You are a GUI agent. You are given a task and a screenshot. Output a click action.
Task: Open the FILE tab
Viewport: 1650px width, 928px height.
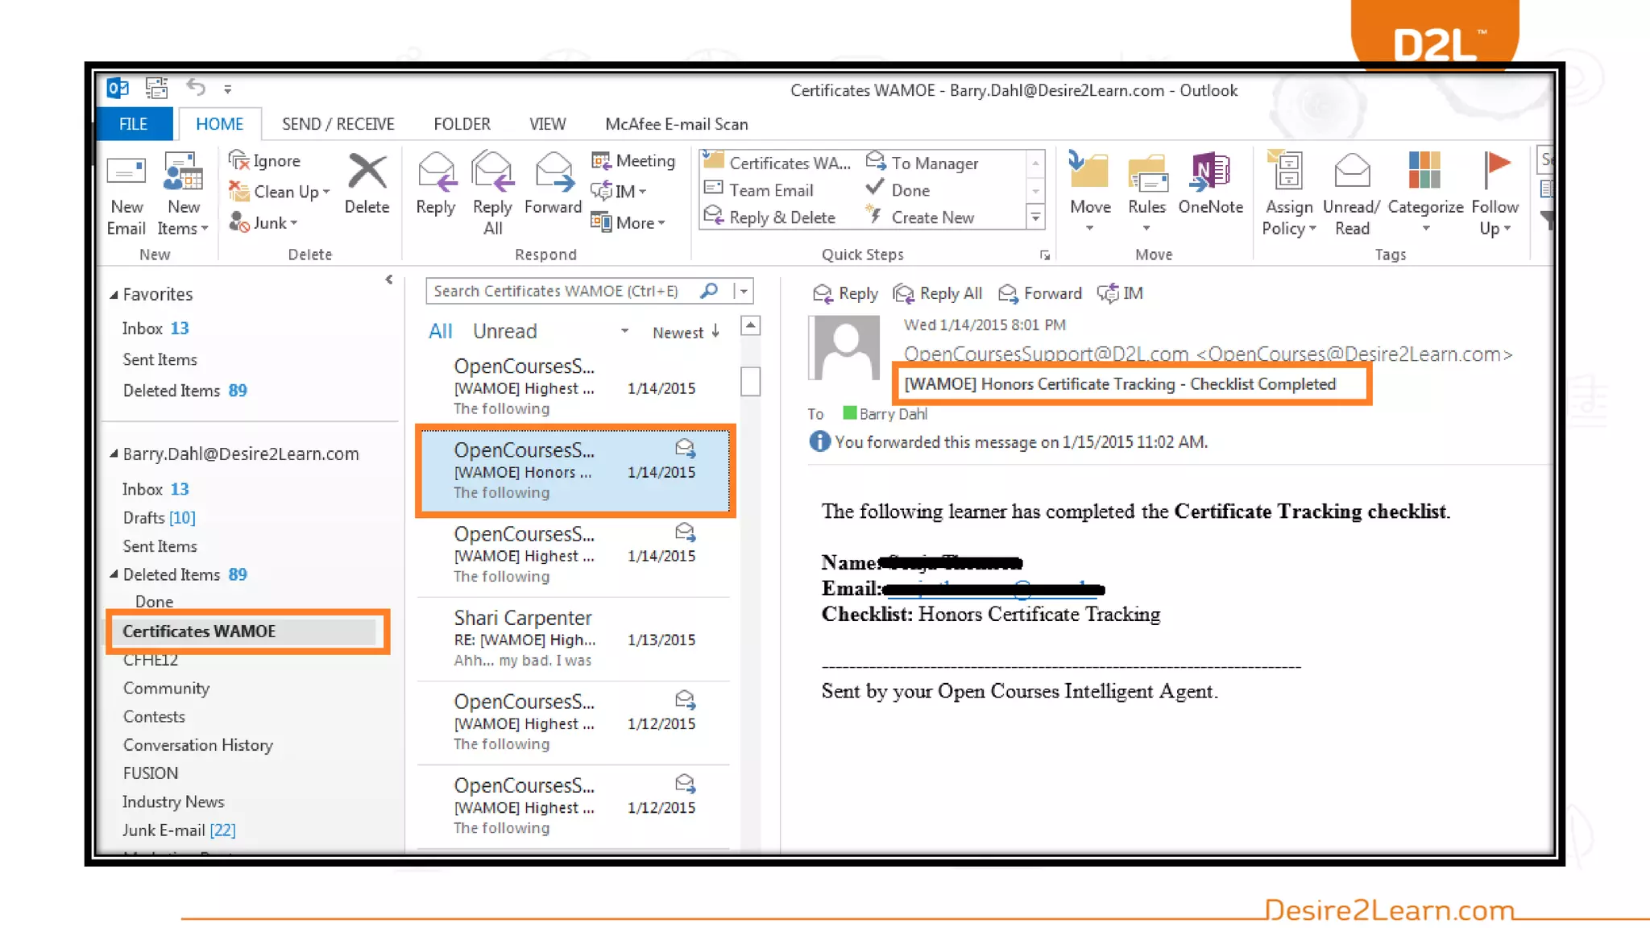134,124
